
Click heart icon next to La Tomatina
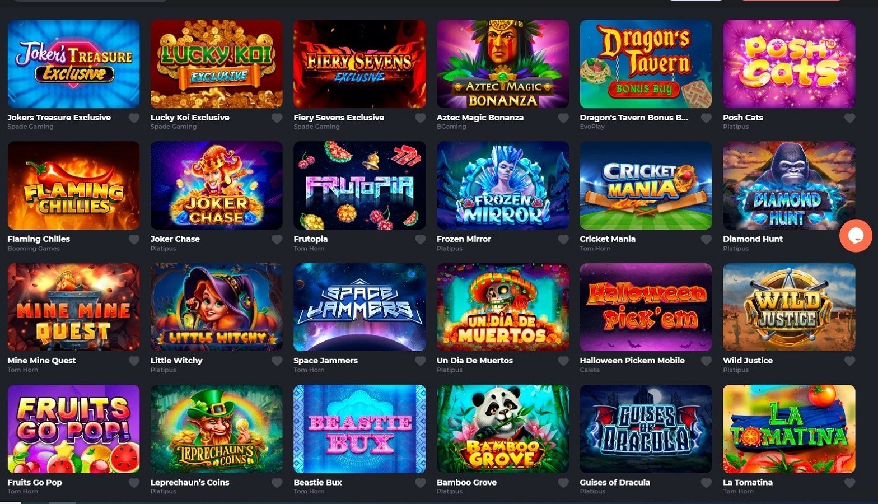(849, 482)
